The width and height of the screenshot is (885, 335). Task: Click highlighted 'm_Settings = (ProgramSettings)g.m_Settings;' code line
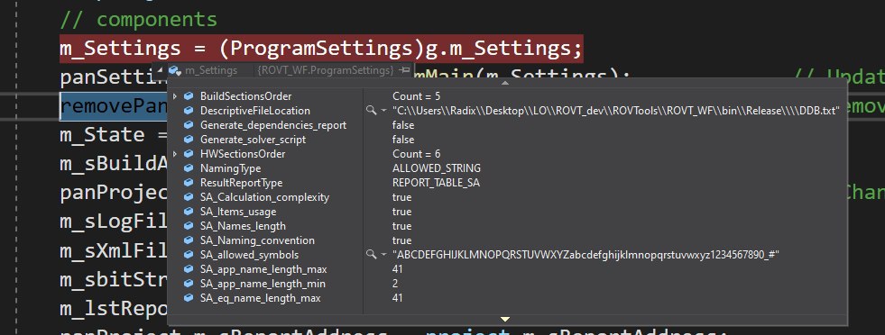tap(321, 49)
